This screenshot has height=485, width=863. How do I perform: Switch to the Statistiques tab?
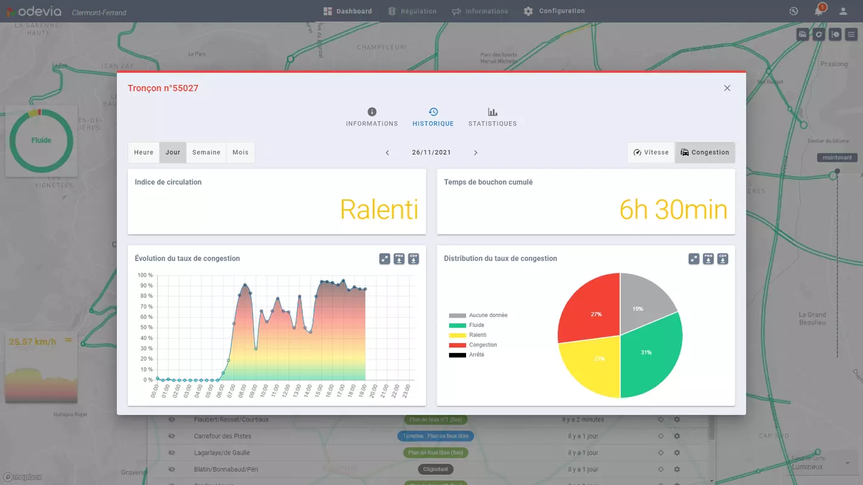tap(492, 118)
